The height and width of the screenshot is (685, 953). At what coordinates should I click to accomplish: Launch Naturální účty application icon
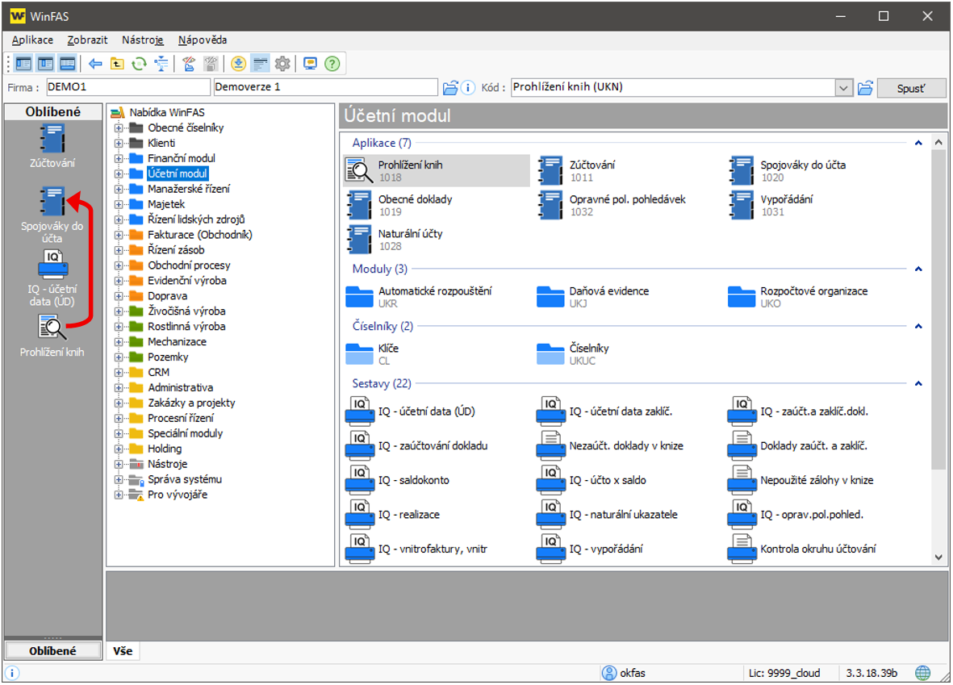point(358,240)
